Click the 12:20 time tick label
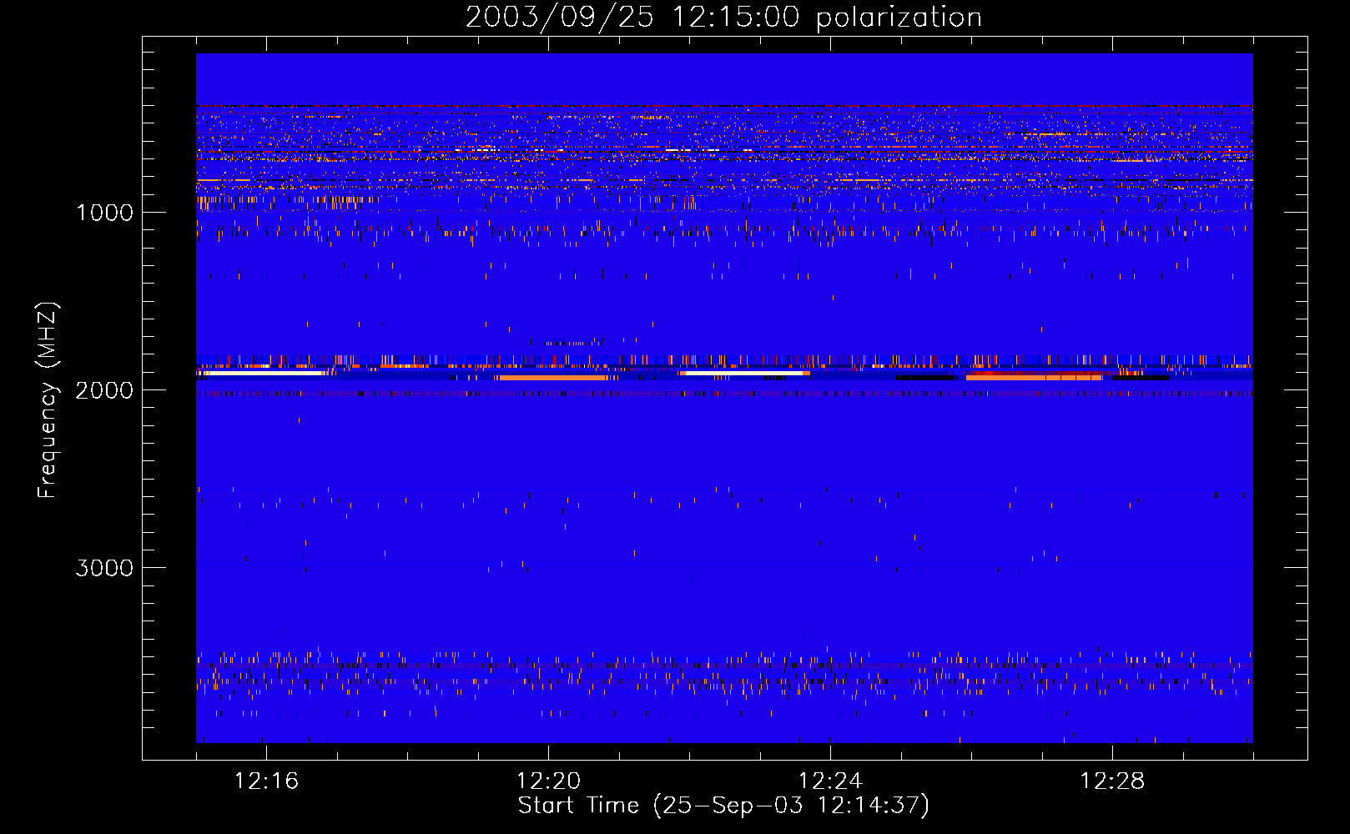 click(548, 781)
